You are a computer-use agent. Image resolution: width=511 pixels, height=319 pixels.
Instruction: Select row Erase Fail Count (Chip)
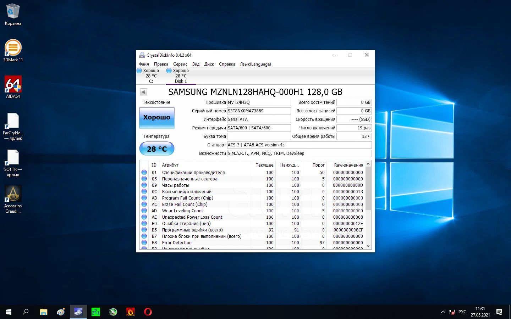click(252, 204)
